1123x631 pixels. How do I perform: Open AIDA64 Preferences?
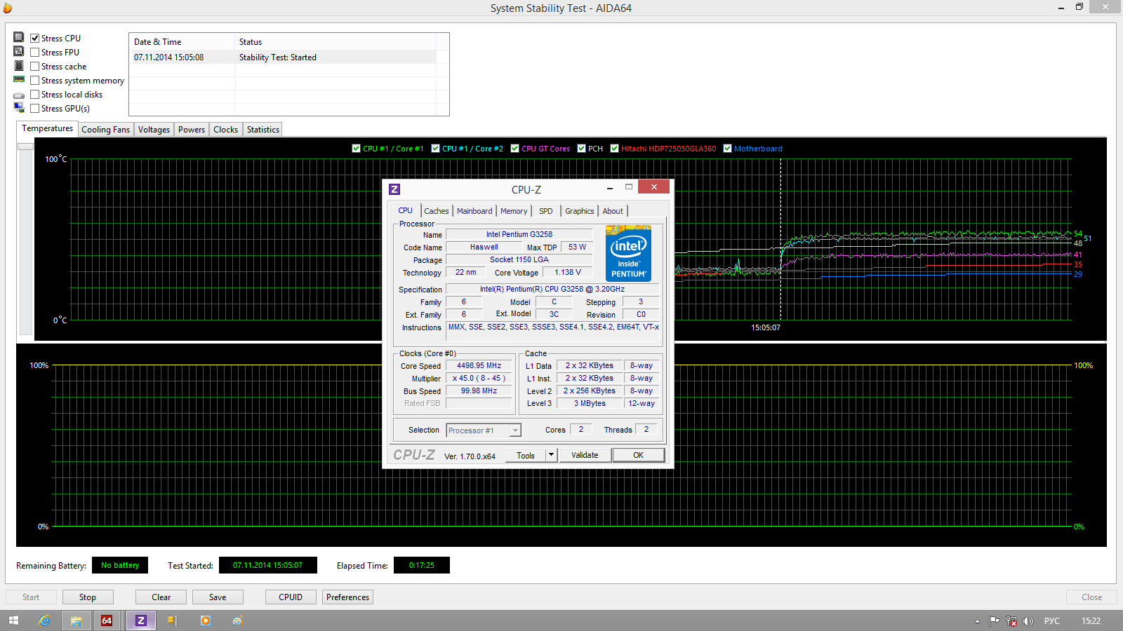tap(347, 597)
